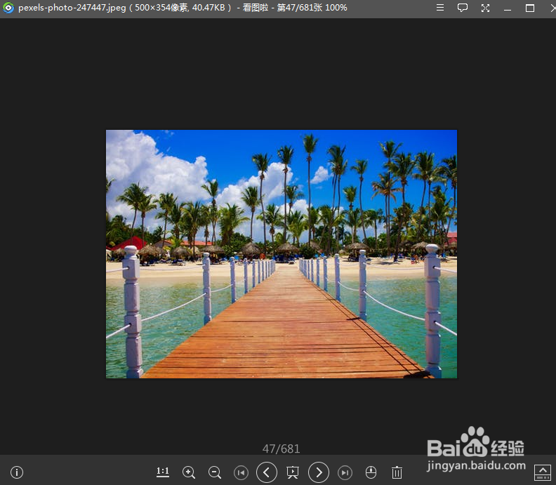Go to the next image
Viewport: 556px width, 485px height.
[x=319, y=472]
